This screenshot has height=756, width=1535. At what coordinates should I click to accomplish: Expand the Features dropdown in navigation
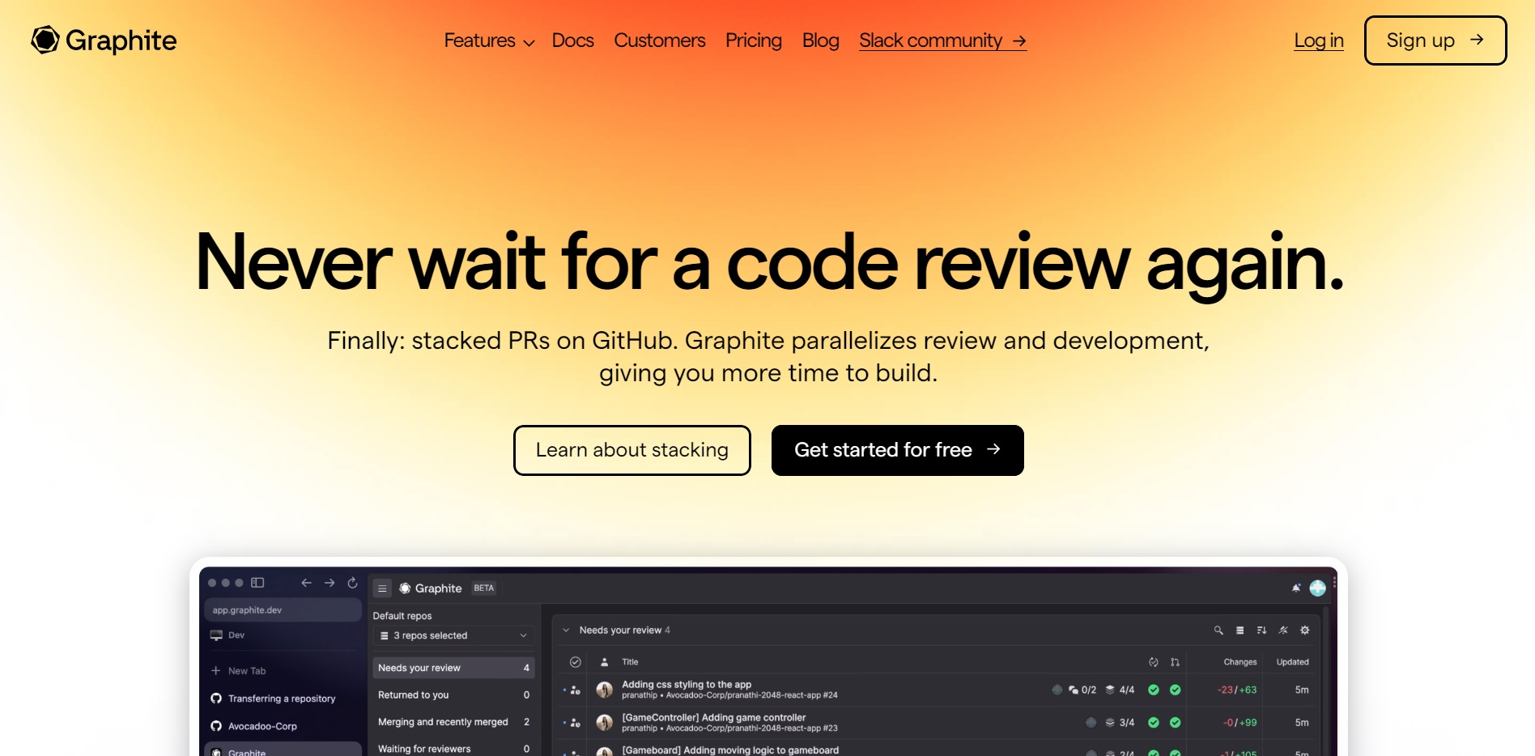pyautogui.click(x=489, y=40)
